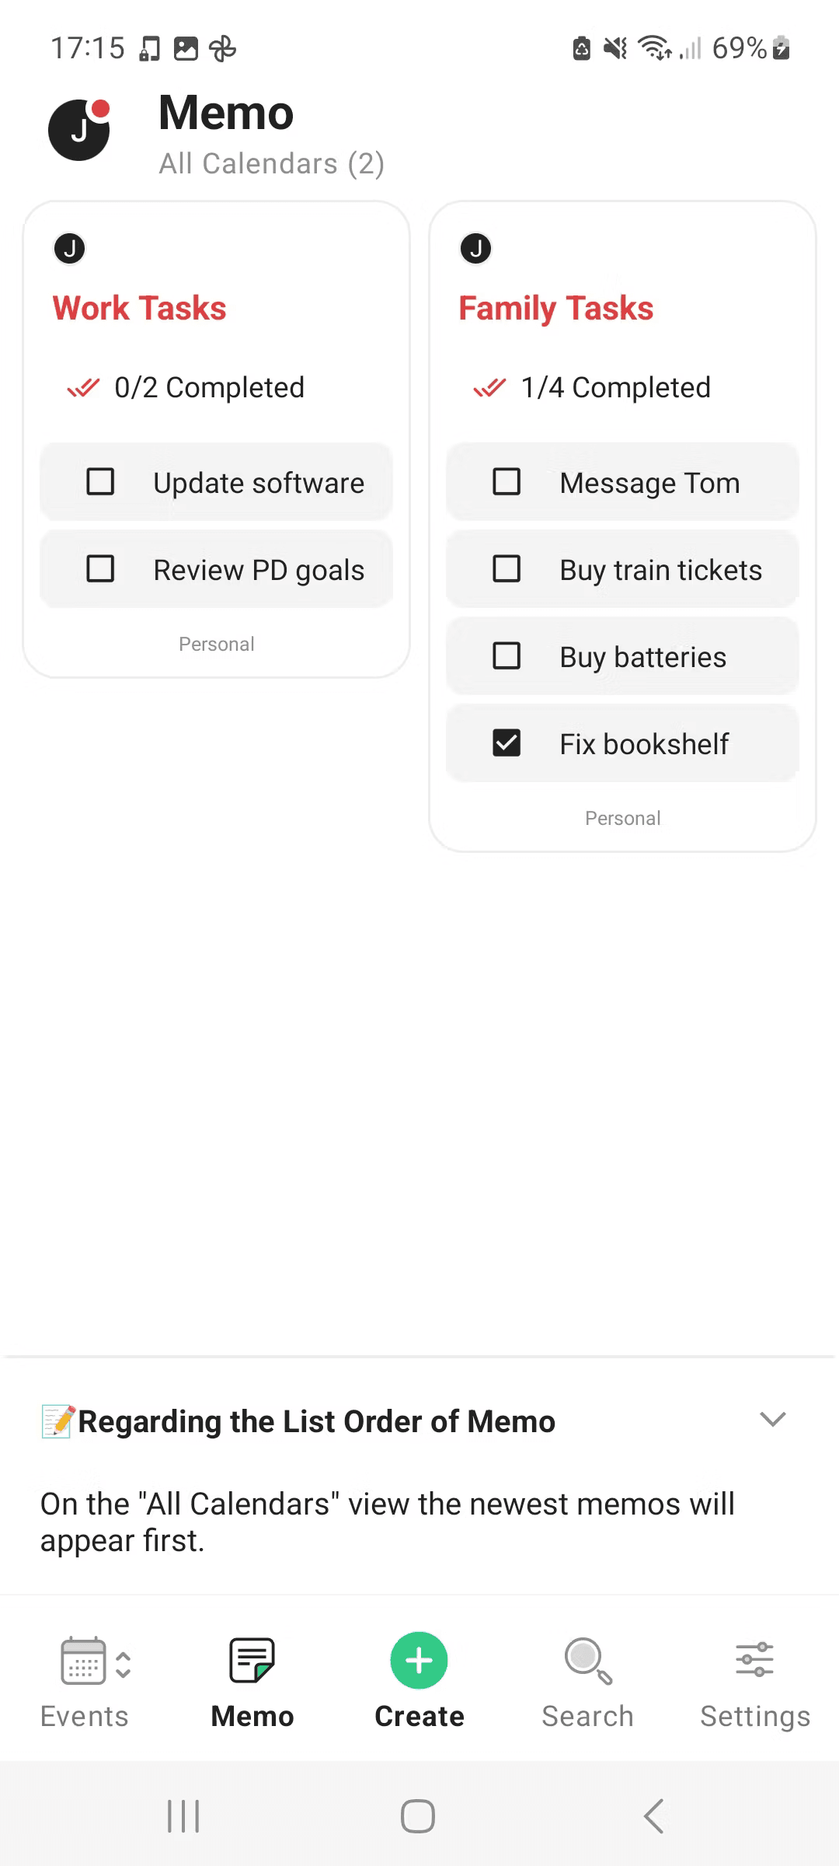
Task: Check the Update software checkbox
Action: (100, 482)
